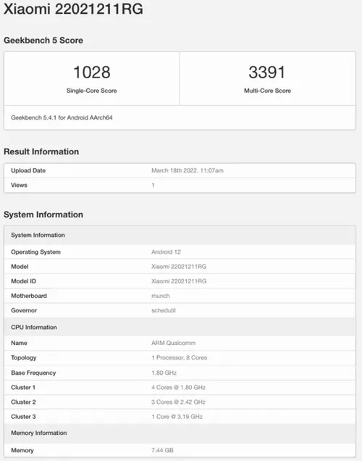
Task: Select the March 18th 2022, 11:07am value
Action: [x=188, y=170]
